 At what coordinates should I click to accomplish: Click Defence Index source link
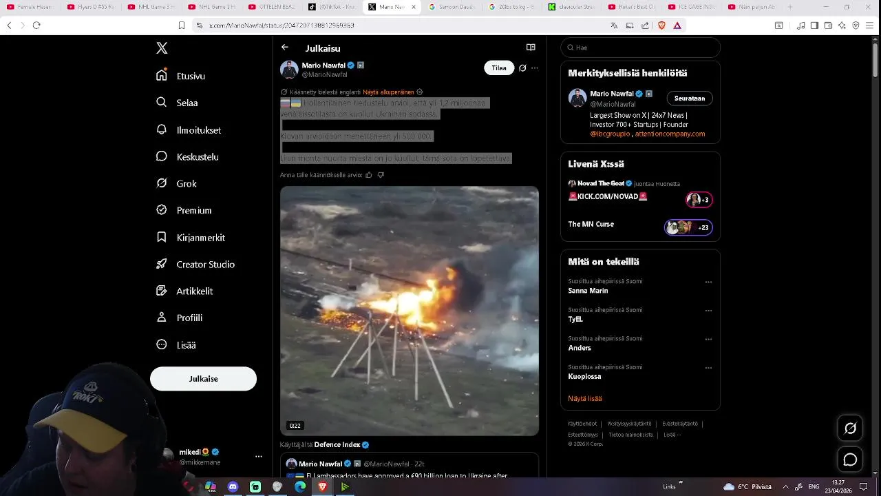[x=342, y=445]
